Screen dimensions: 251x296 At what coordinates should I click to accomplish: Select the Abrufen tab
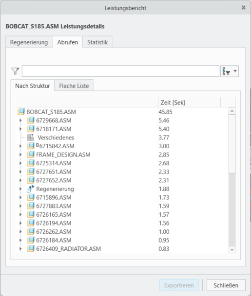68,42
